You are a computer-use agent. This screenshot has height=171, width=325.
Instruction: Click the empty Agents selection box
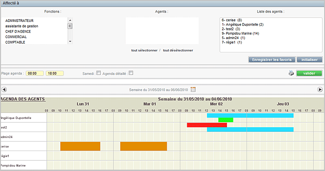[x=162, y=31]
